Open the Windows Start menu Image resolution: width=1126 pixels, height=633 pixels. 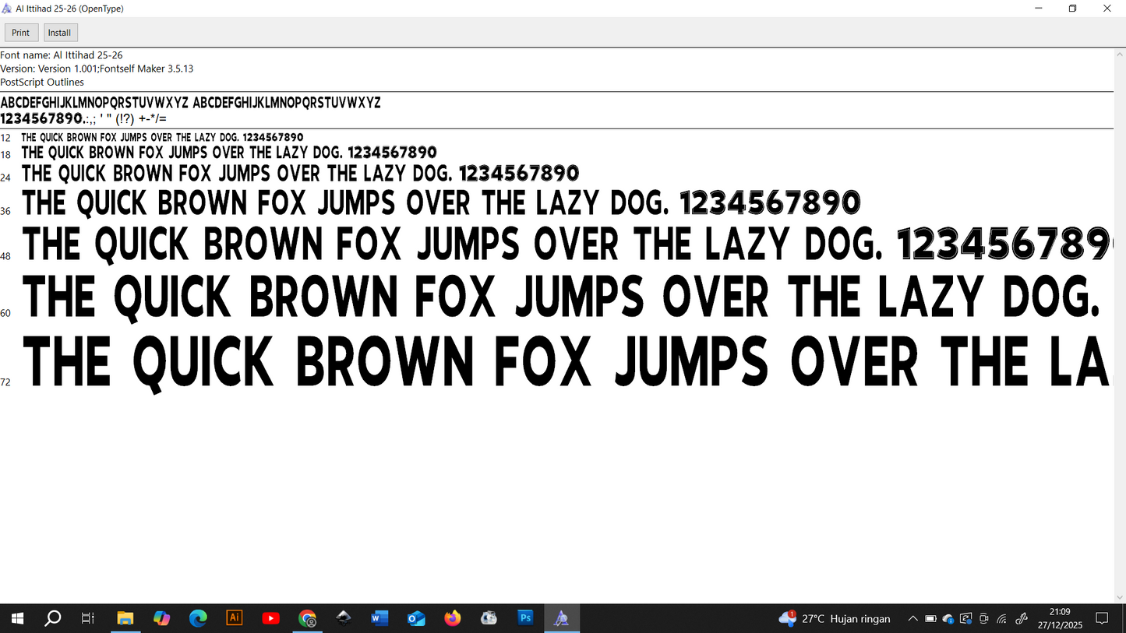click(x=17, y=618)
